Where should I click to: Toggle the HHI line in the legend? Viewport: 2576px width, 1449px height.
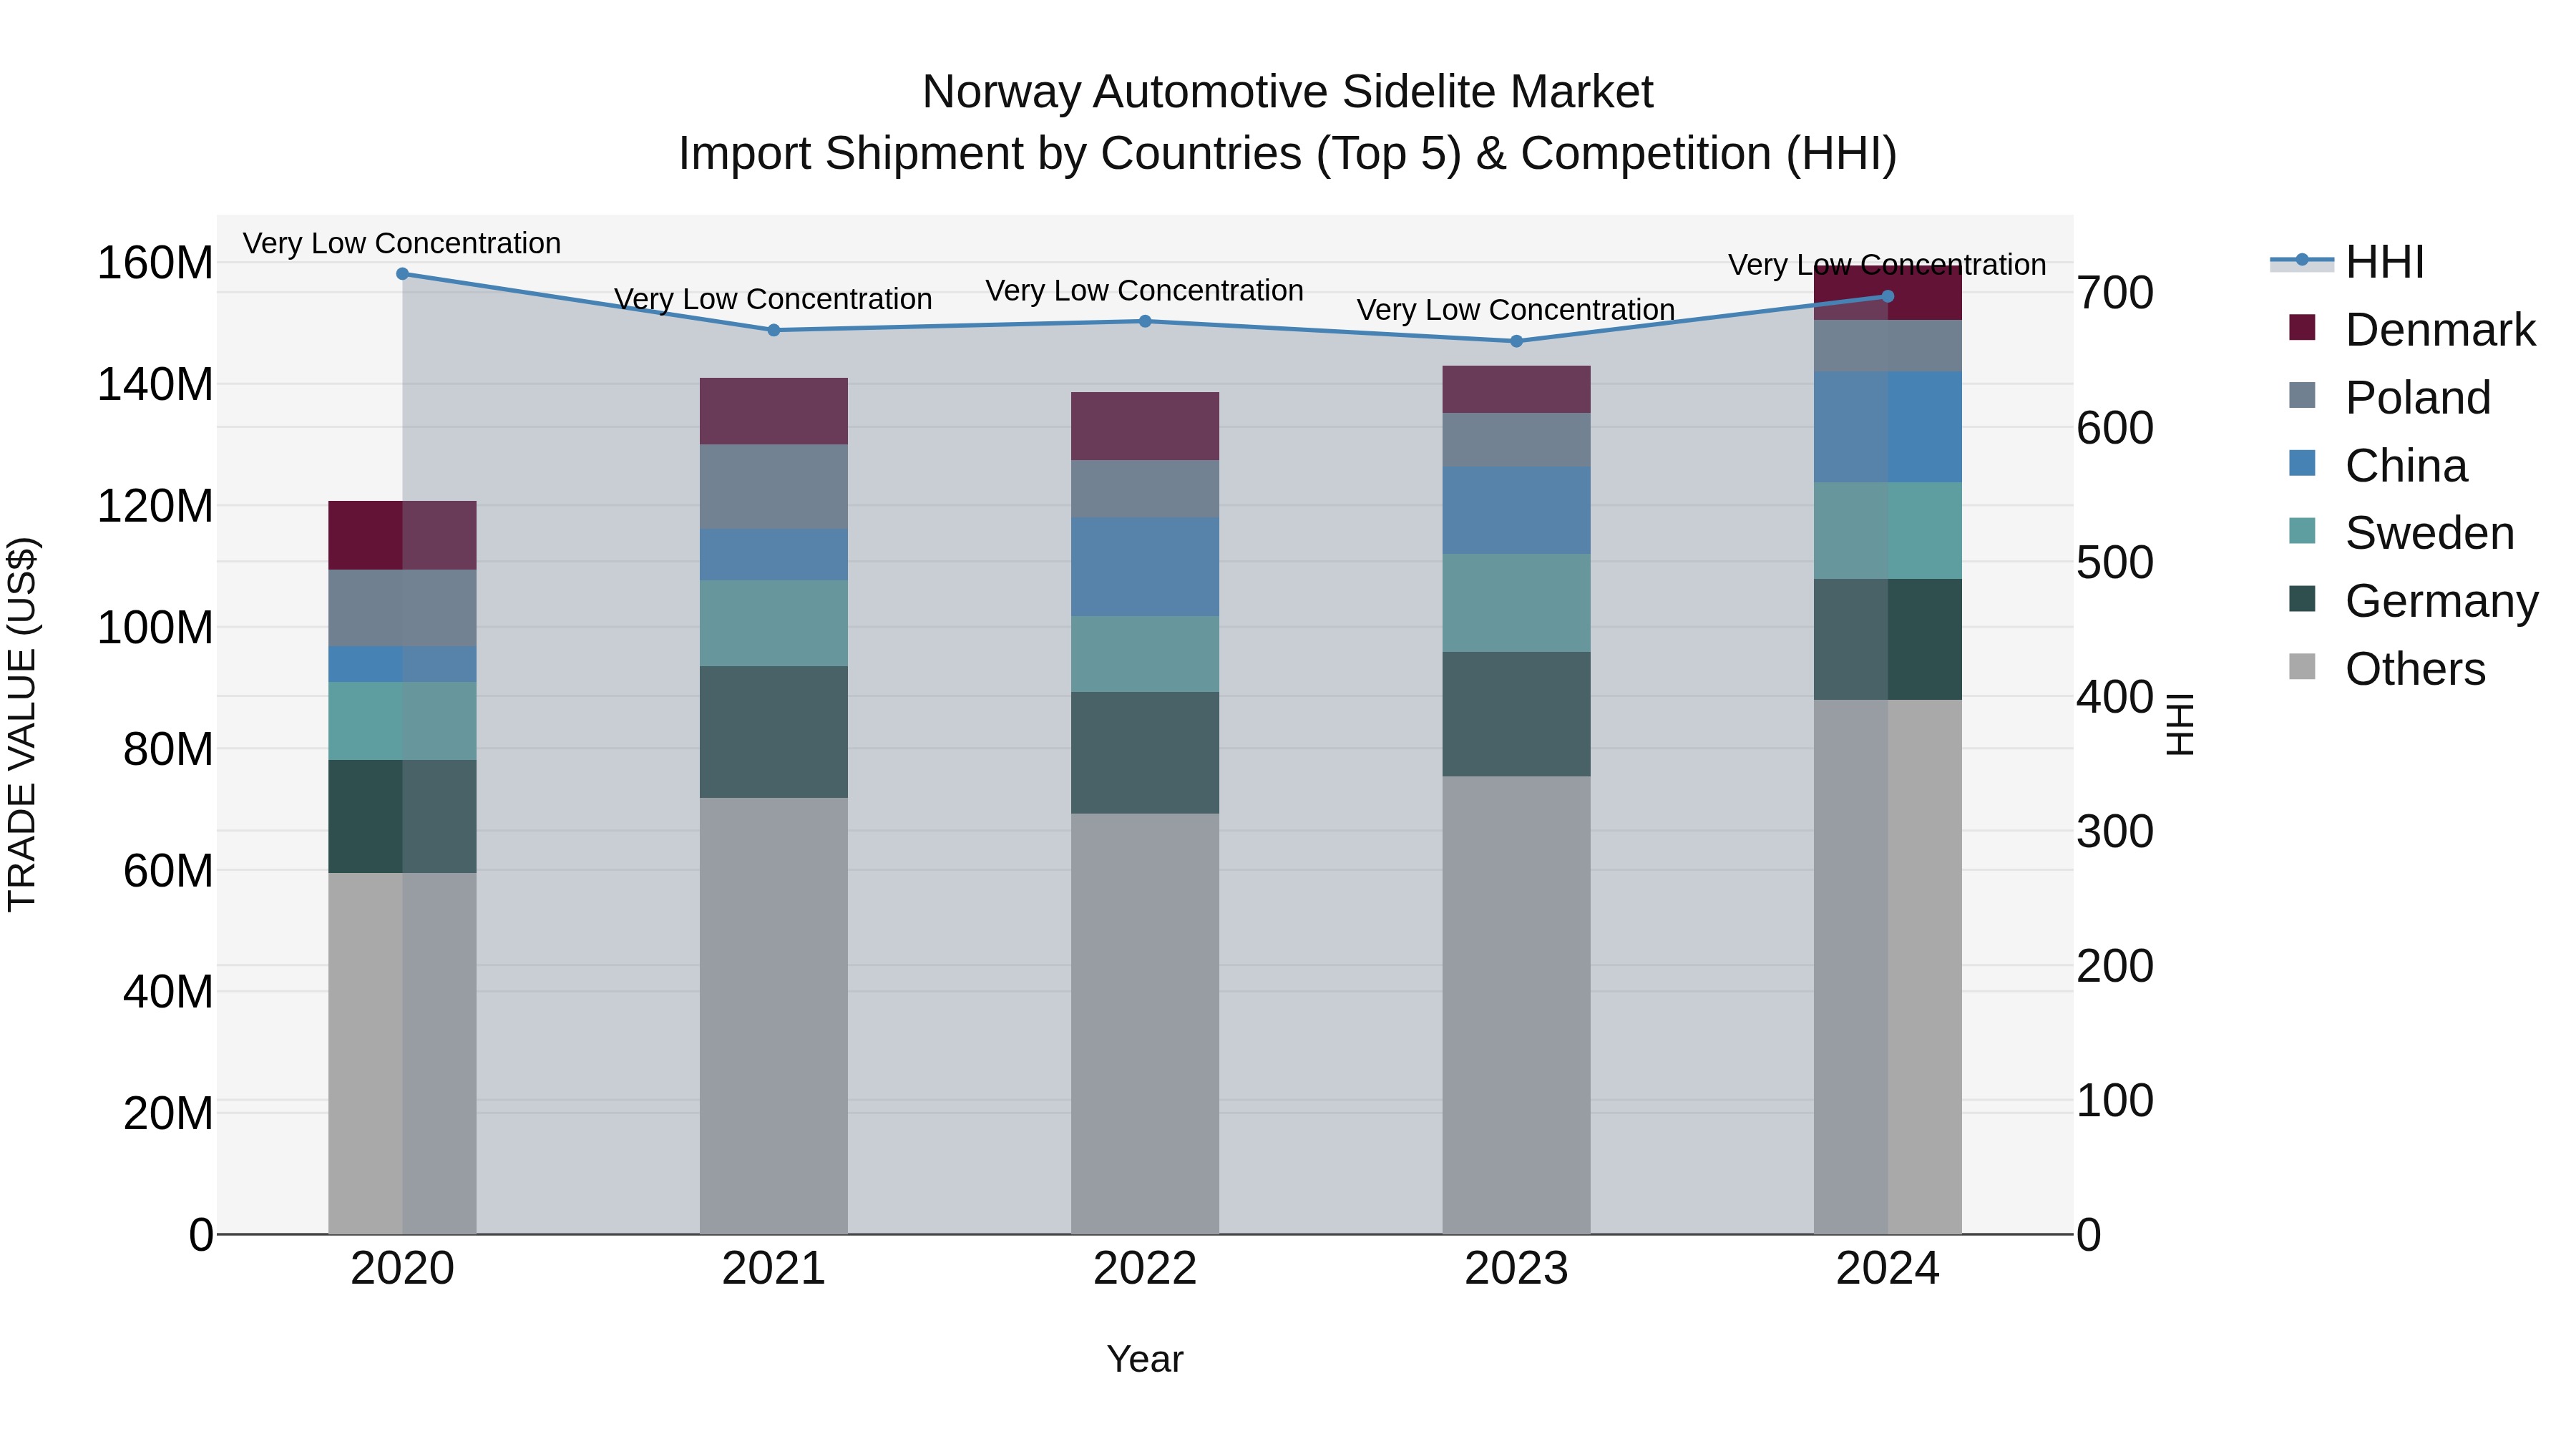click(x=2347, y=262)
